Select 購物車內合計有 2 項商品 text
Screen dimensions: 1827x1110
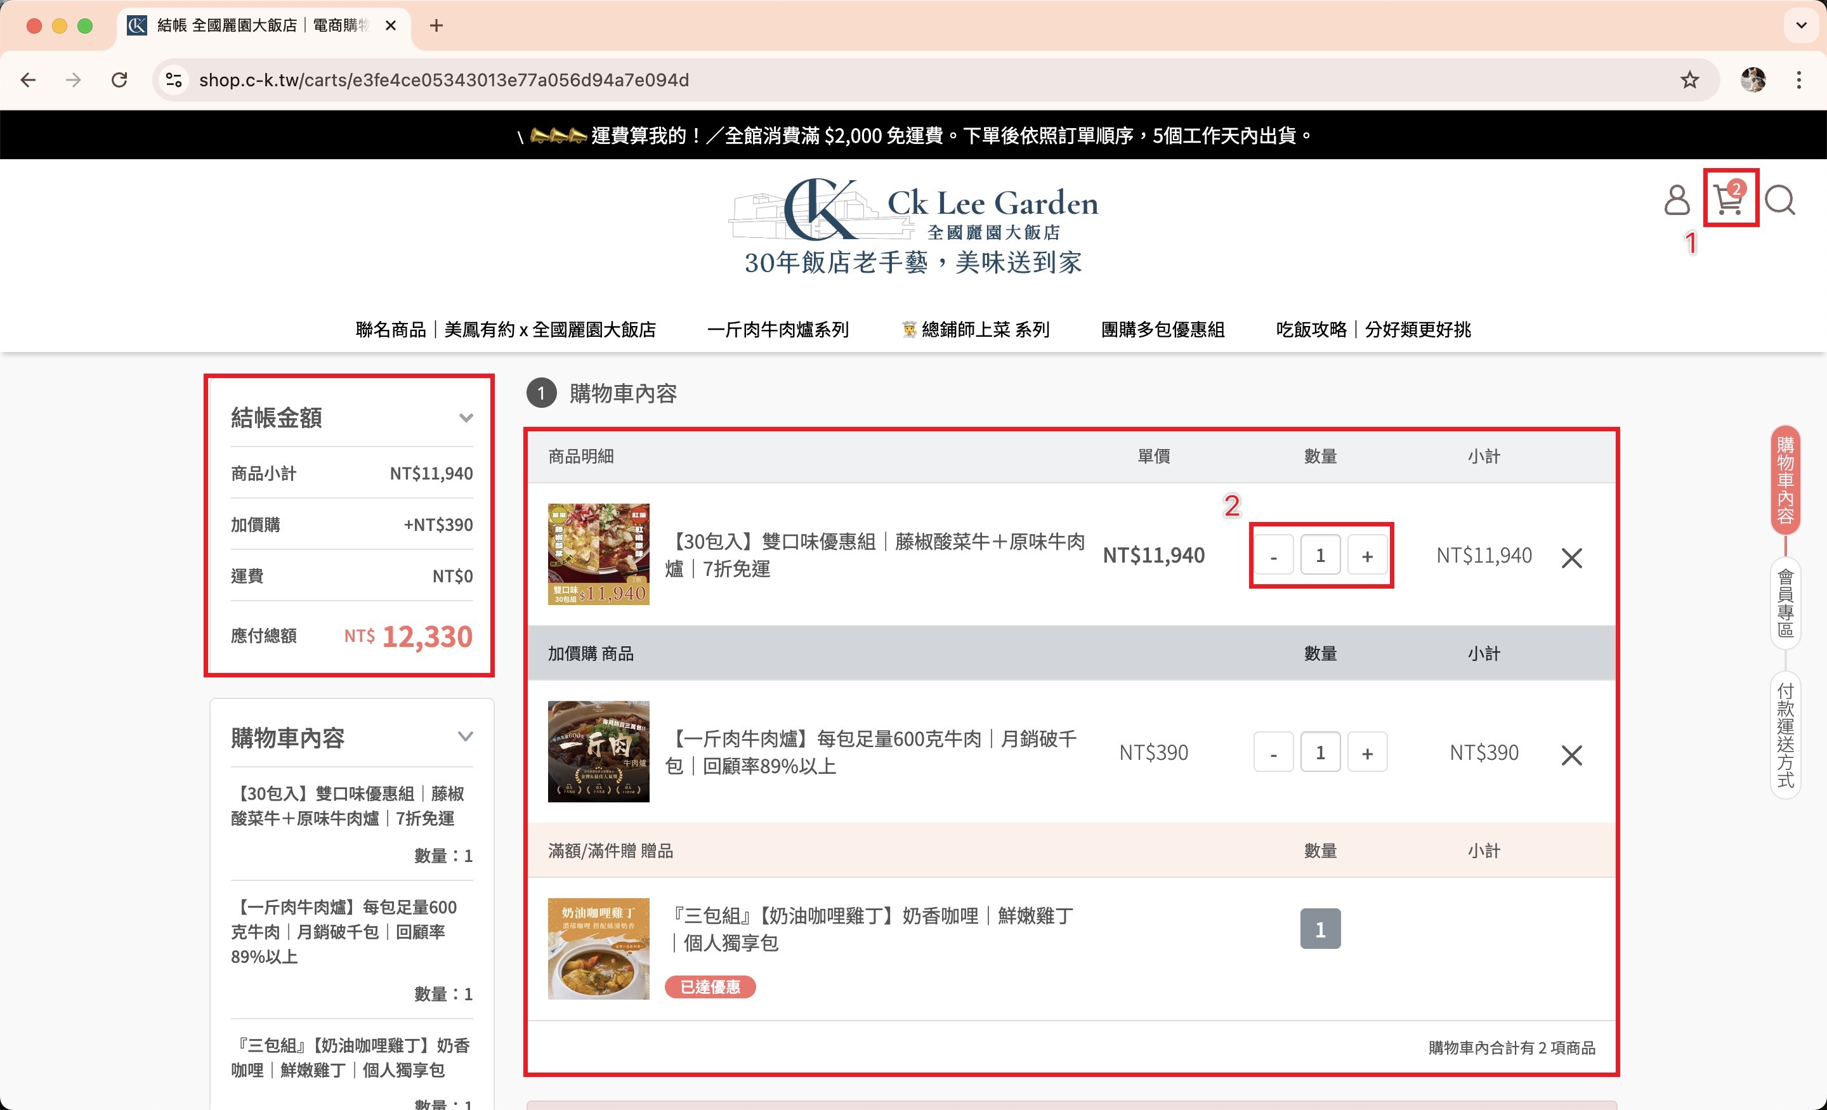tap(1512, 1048)
